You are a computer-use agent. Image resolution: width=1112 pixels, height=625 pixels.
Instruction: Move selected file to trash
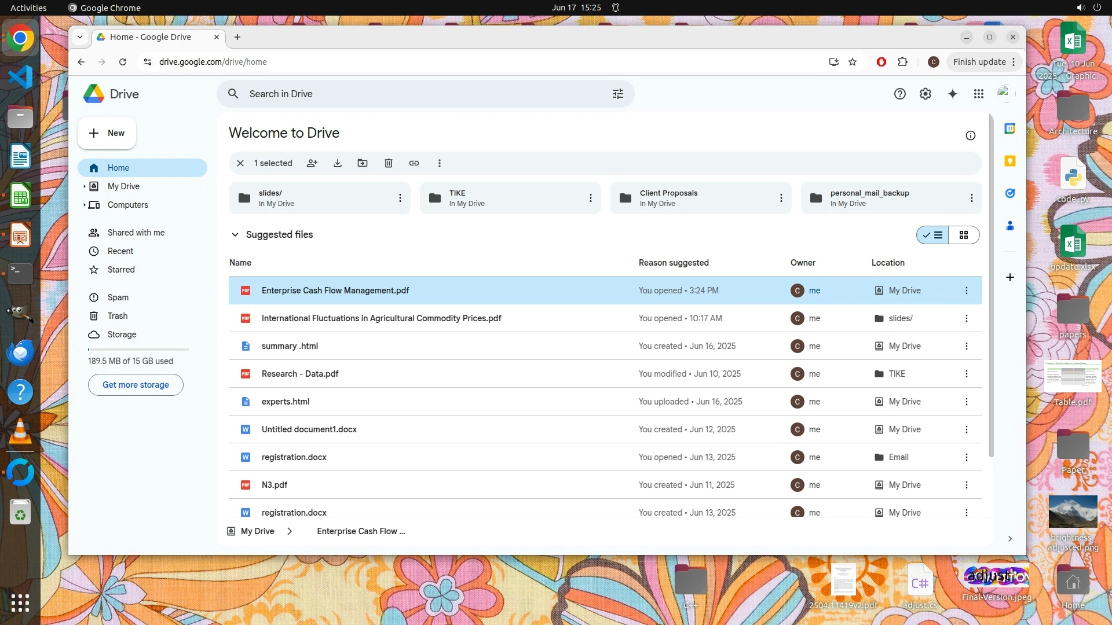pos(389,163)
